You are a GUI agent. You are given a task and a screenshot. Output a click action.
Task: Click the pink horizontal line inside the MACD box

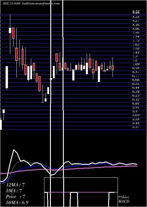81,192
